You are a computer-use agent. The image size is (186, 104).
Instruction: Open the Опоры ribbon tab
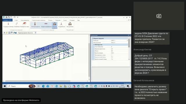[50, 20]
